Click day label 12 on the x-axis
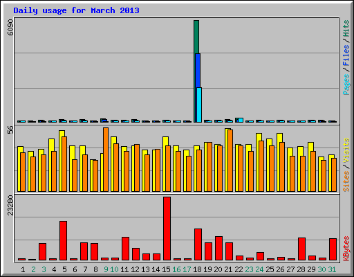The width and height of the screenshot is (354, 277). 135,269
